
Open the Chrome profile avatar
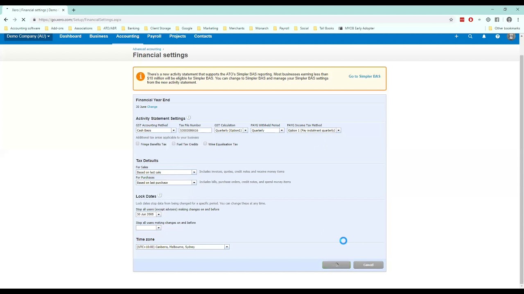(509, 20)
